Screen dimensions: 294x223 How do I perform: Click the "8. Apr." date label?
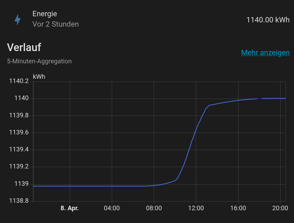[x=70, y=208]
